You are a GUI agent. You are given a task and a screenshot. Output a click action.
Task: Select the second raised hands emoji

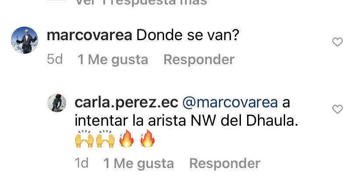coord(105,139)
